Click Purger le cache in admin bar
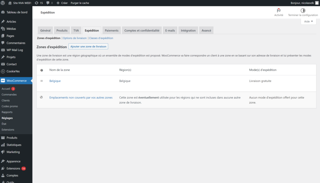Viewport: 320px width, 183px height. point(80,3)
